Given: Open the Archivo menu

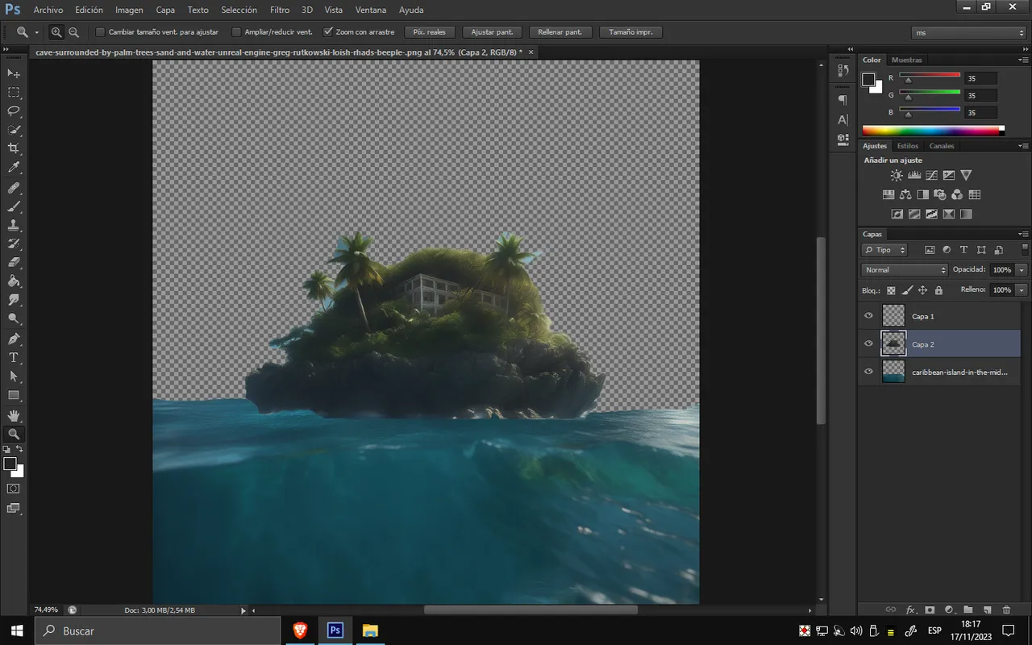Looking at the screenshot, I should pos(48,10).
